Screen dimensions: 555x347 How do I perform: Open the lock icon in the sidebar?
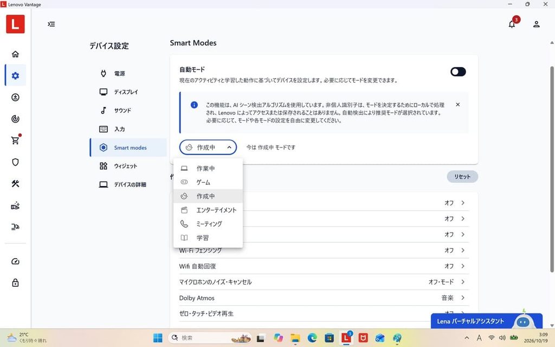(x=15, y=282)
